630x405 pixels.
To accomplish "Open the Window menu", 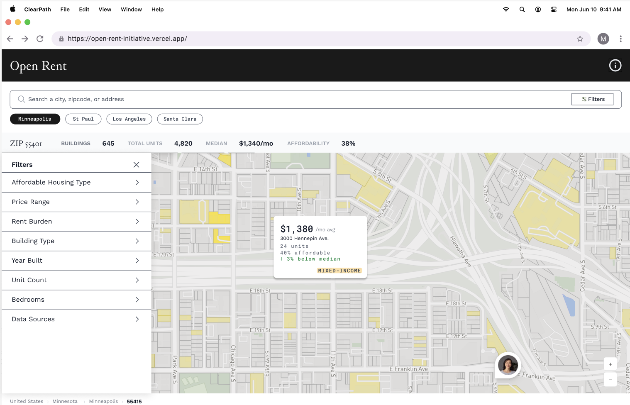I will pos(131,9).
